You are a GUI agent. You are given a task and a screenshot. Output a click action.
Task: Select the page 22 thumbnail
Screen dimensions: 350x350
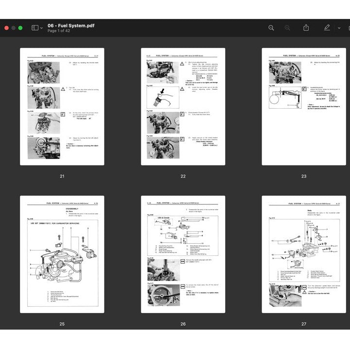click(183, 106)
